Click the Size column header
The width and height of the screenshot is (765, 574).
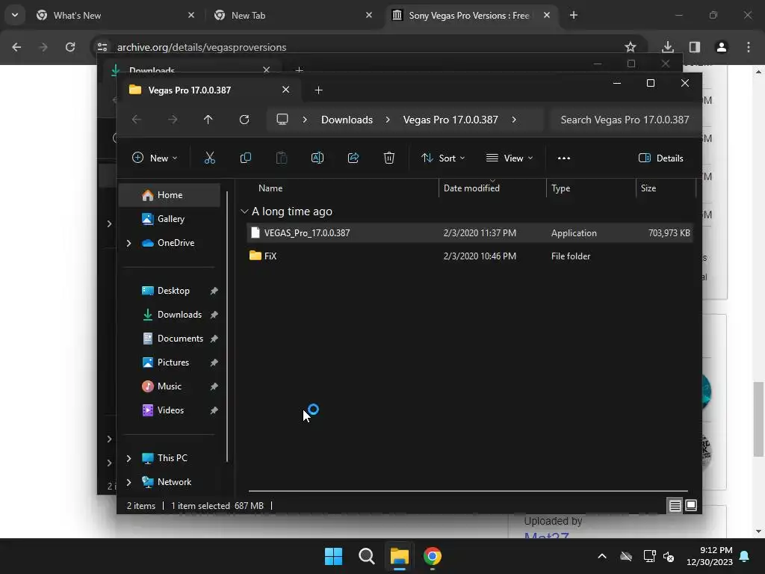[x=648, y=188]
